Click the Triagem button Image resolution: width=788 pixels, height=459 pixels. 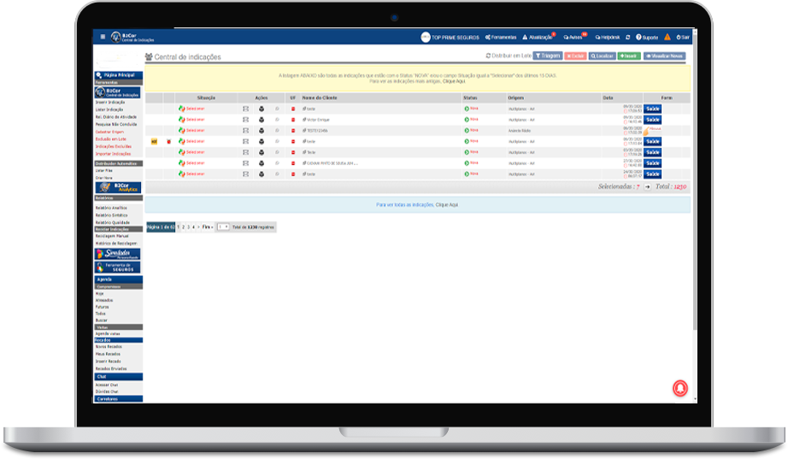[547, 56]
